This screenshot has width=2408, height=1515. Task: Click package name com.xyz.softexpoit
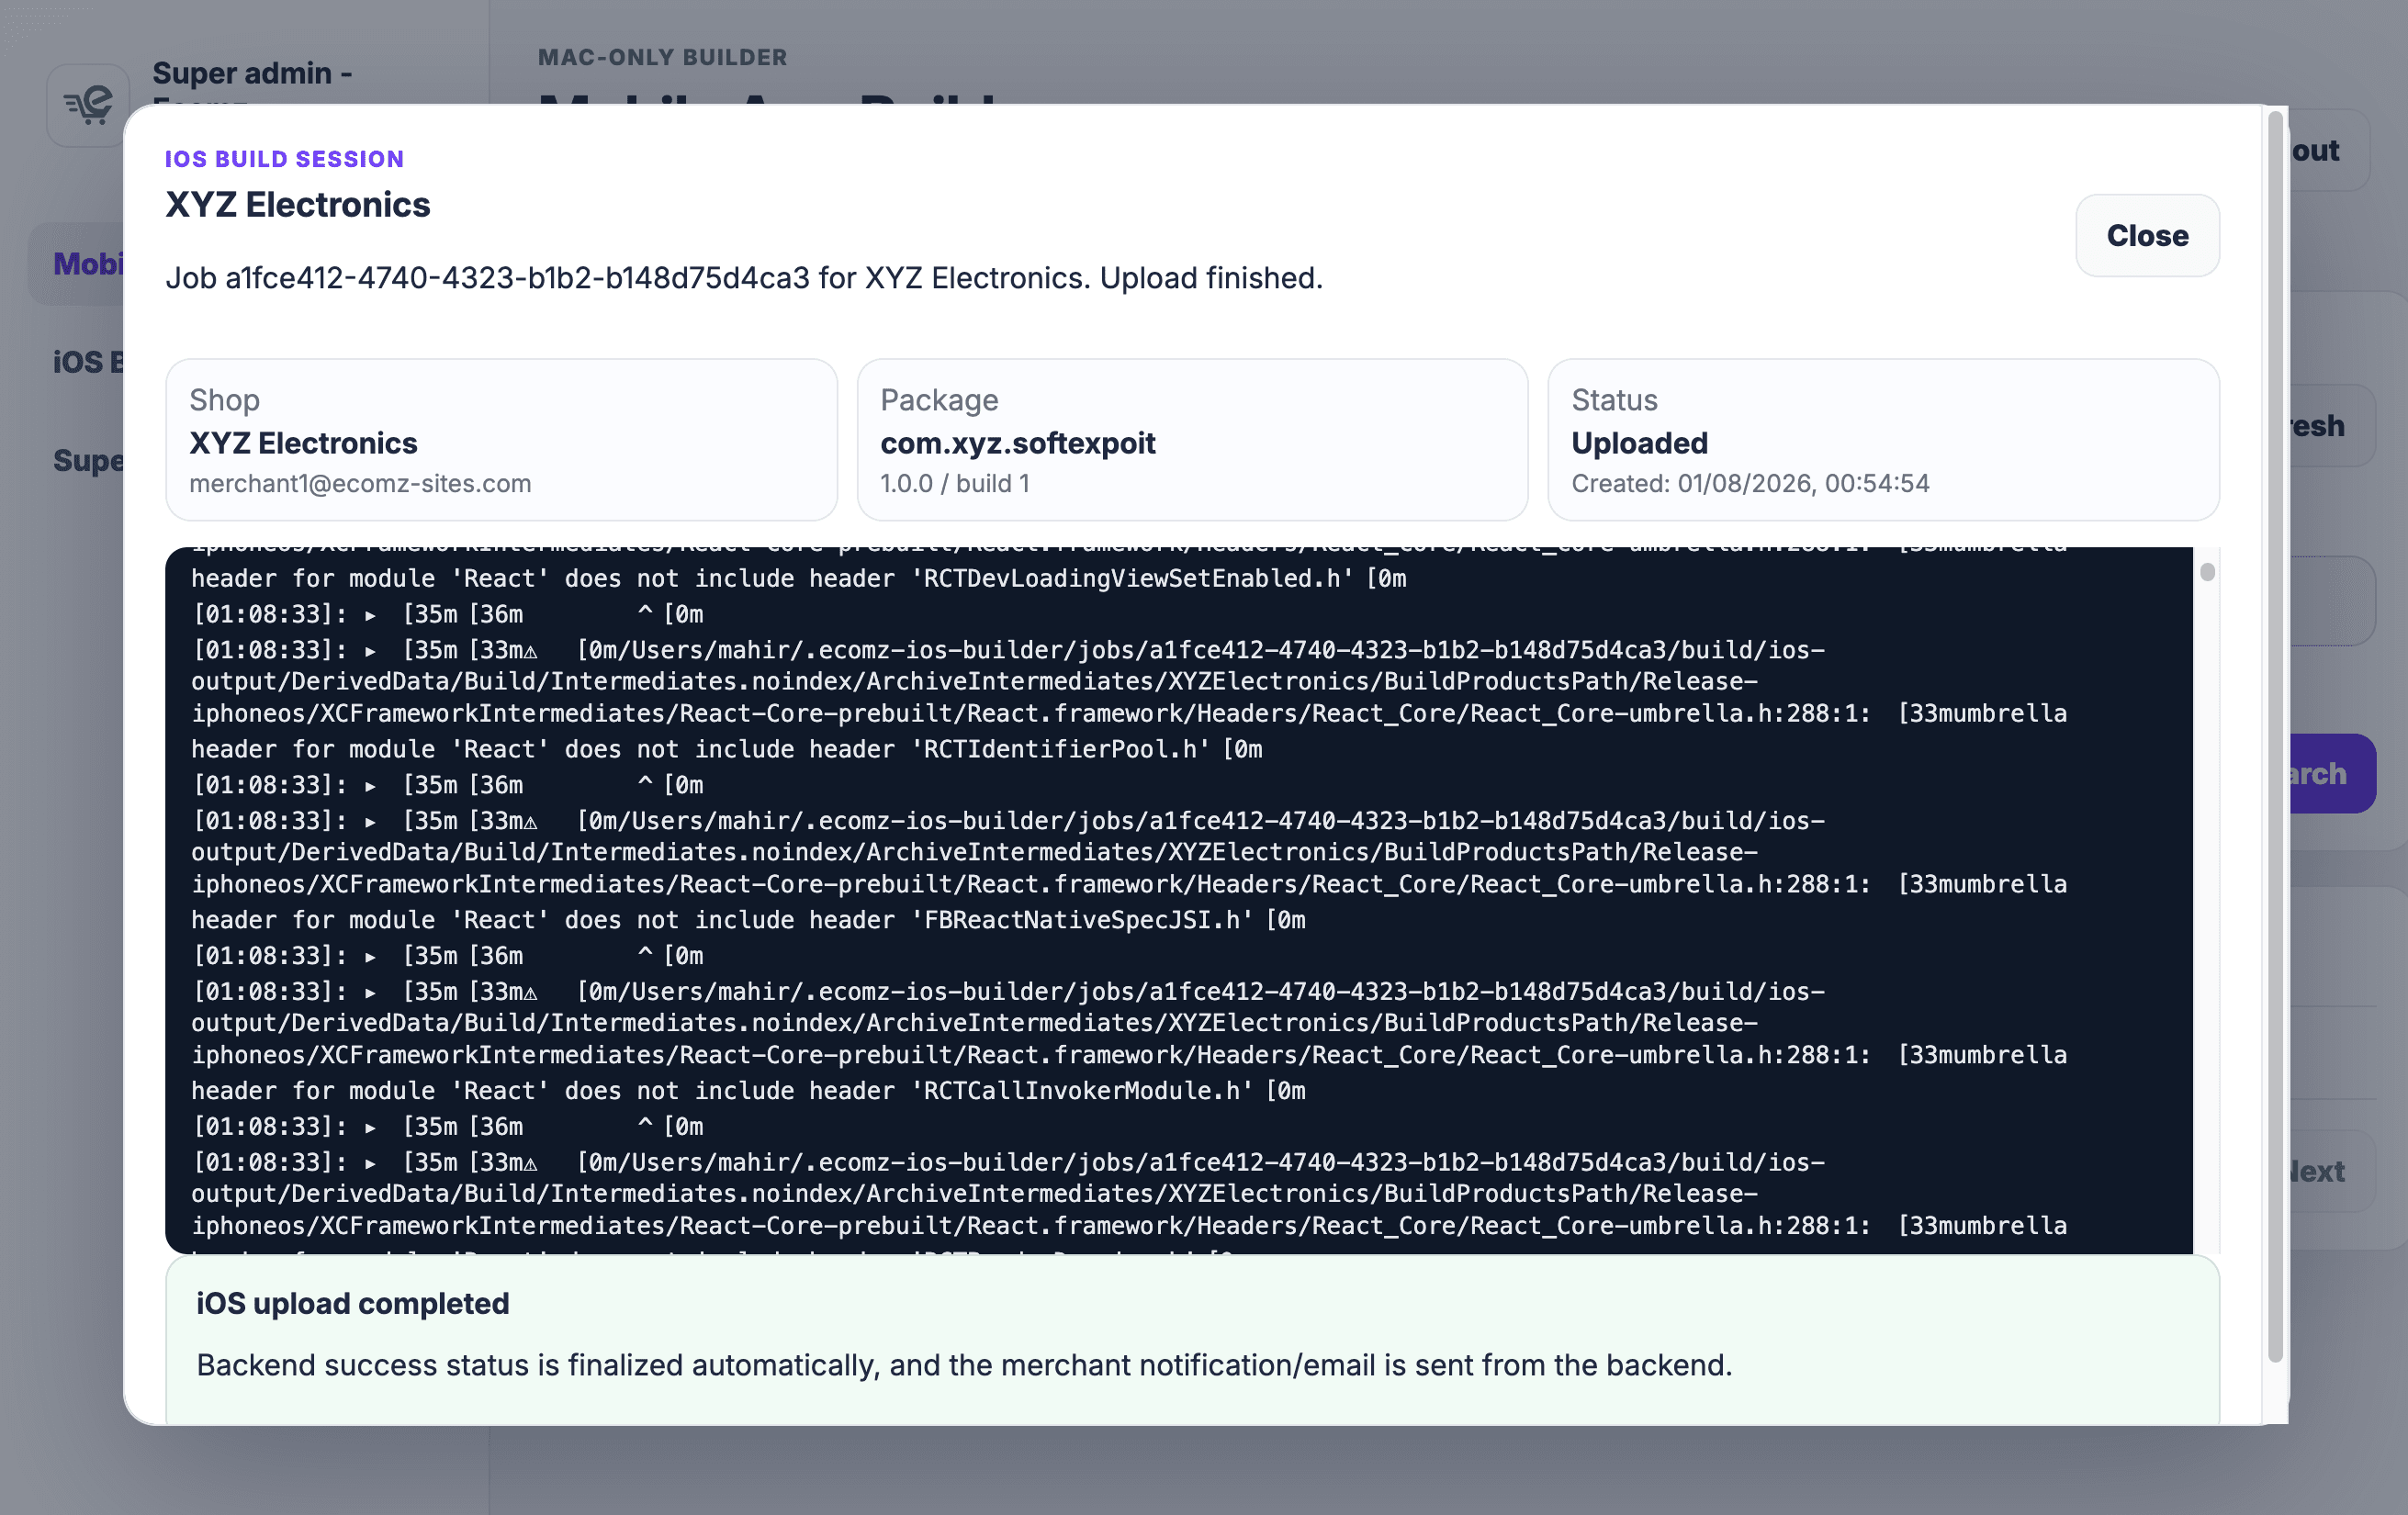(1017, 443)
